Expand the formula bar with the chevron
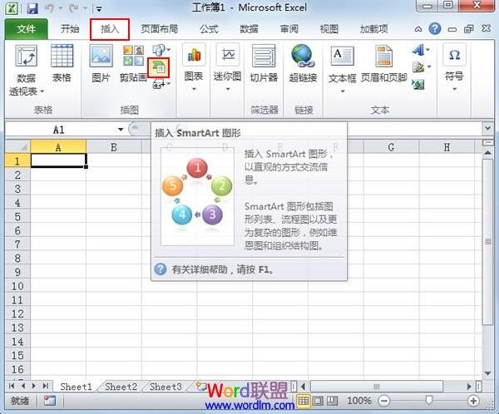The image size is (499, 414). point(487,129)
